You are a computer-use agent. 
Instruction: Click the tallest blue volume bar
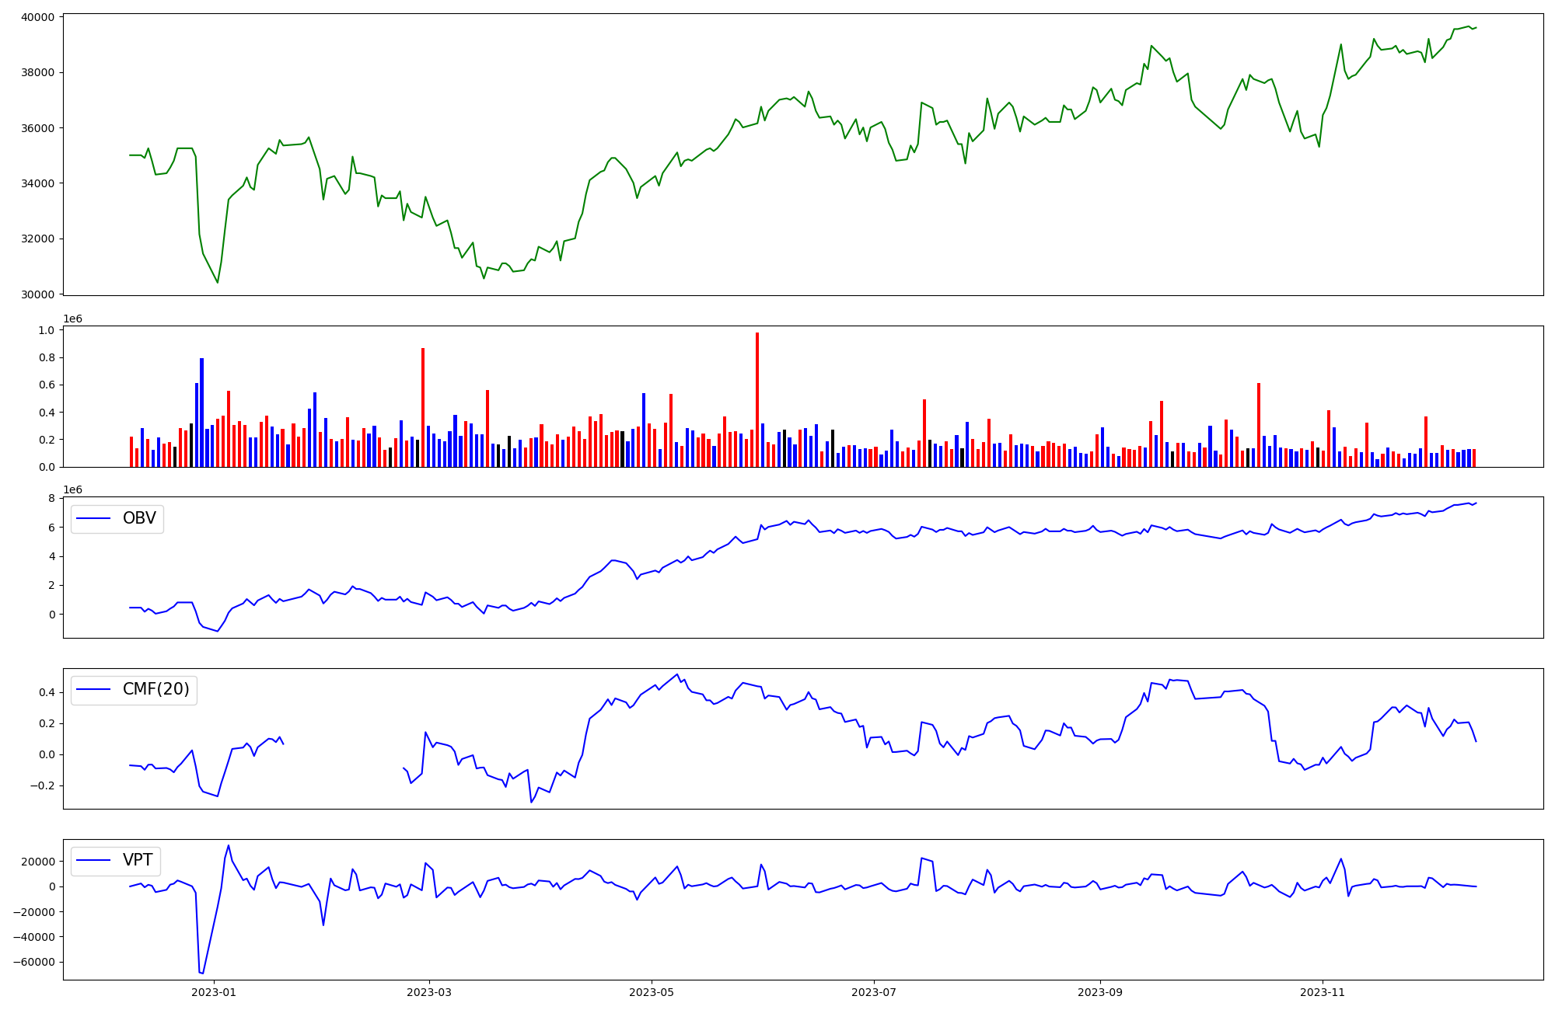pyautogui.click(x=202, y=412)
